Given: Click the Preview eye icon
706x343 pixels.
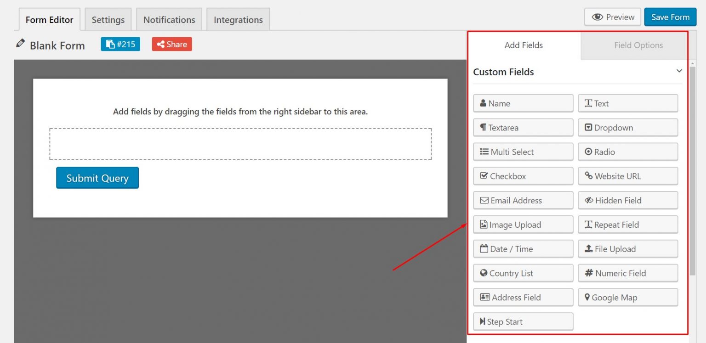Looking at the screenshot, I should tap(598, 17).
